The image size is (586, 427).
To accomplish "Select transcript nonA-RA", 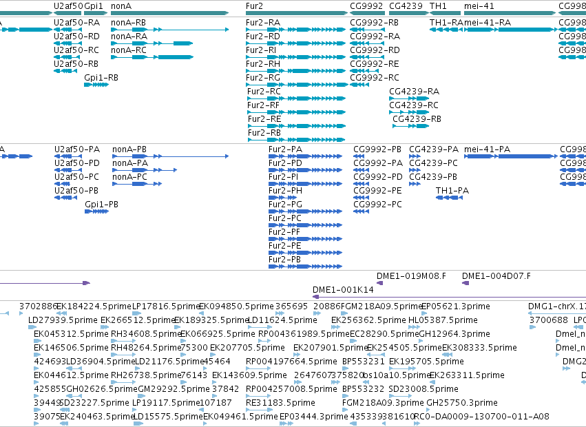I will click(x=152, y=43).
